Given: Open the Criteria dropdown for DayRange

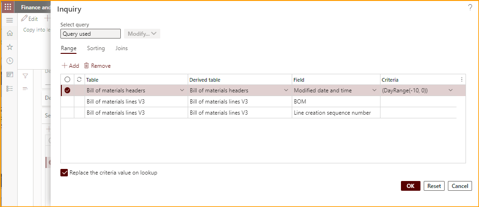Looking at the screenshot, I should click(450, 91).
